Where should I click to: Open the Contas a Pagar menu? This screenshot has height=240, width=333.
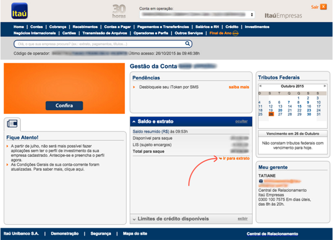click(x=117, y=27)
